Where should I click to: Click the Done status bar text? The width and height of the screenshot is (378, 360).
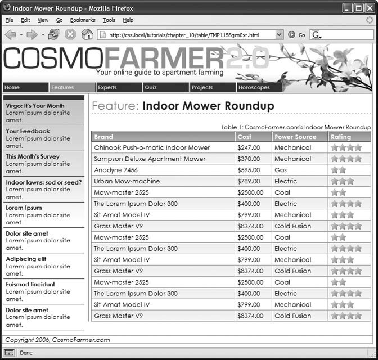point(26,353)
